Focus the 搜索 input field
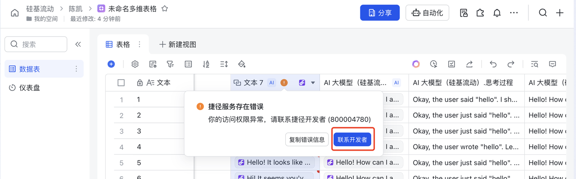 pos(36,44)
